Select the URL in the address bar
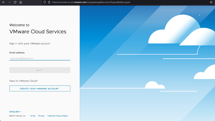This screenshot has height=121, width=215. (91, 2)
